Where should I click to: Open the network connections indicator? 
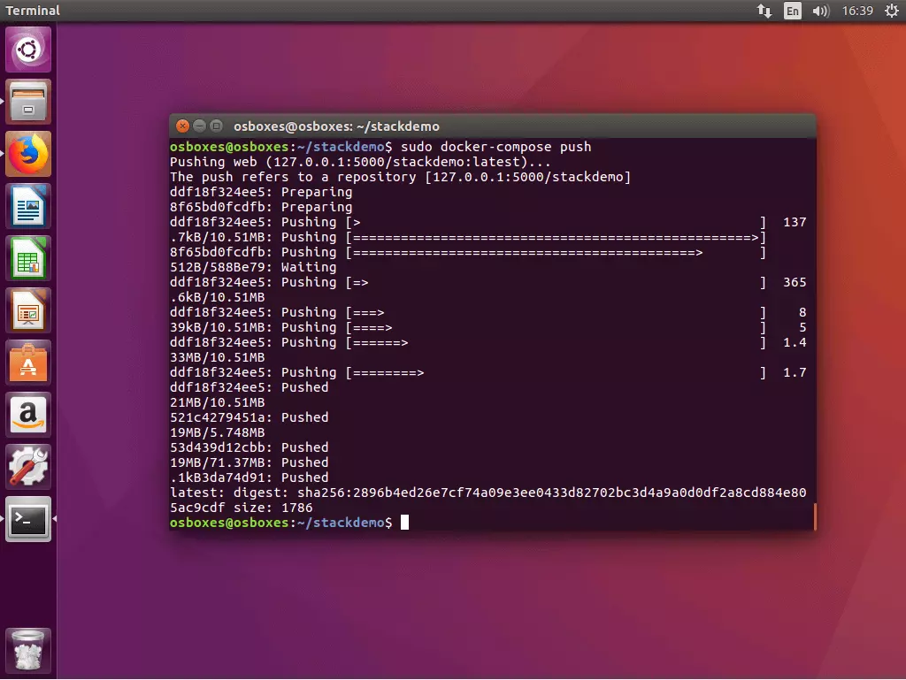coord(764,11)
